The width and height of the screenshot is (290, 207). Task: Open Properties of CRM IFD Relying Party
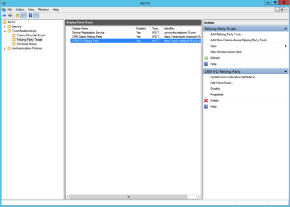coord(217,95)
